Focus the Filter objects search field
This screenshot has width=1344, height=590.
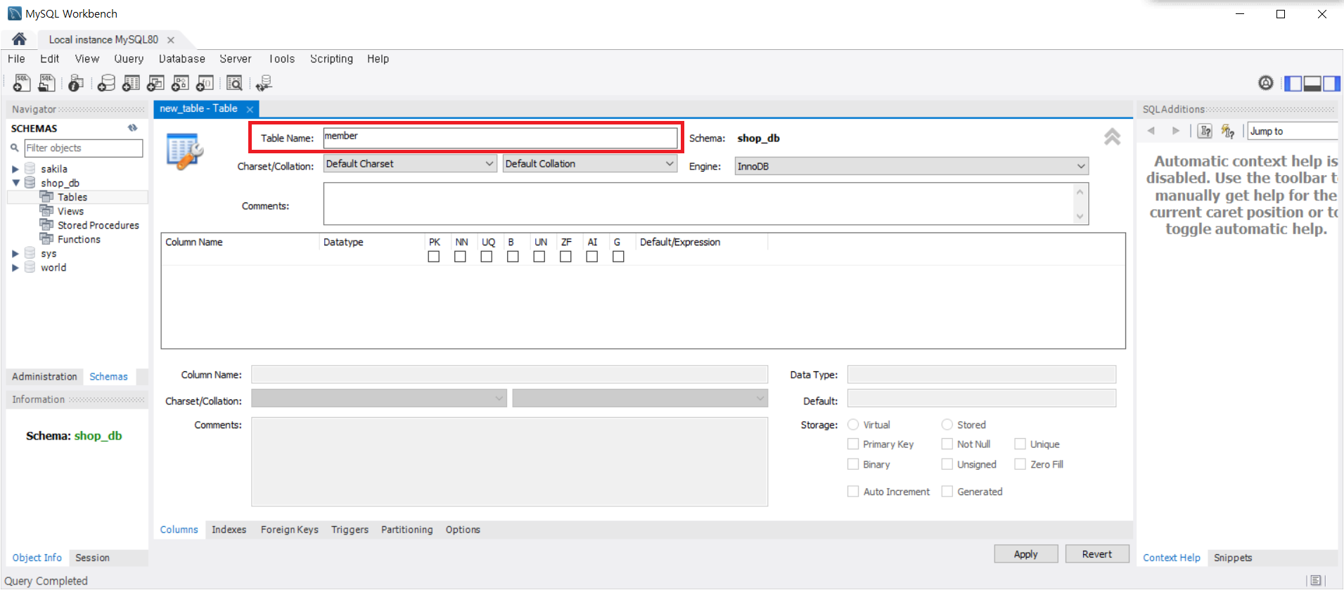[x=84, y=148]
